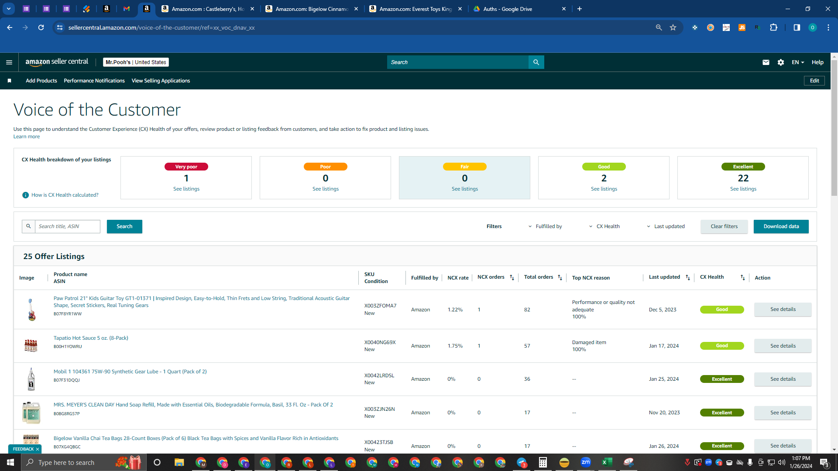Click the teal Search button

pos(124,226)
